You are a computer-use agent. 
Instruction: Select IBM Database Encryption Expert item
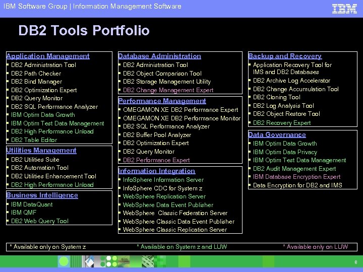(x=297, y=177)
